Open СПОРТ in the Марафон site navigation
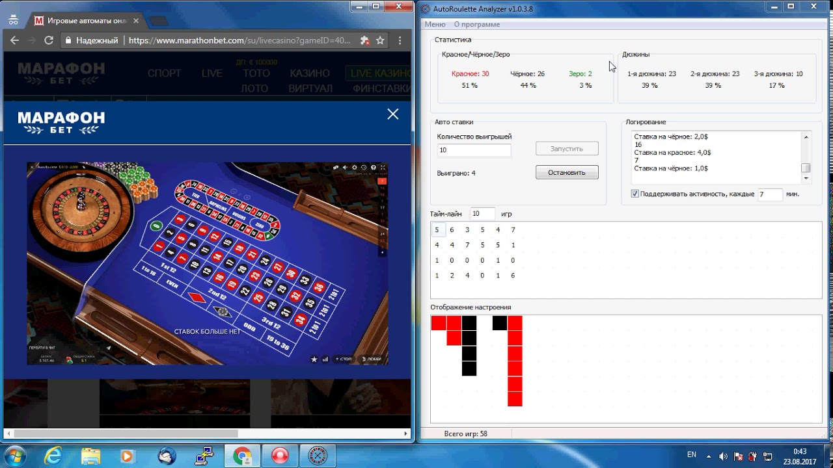833x468 pixels. [165, 73]
